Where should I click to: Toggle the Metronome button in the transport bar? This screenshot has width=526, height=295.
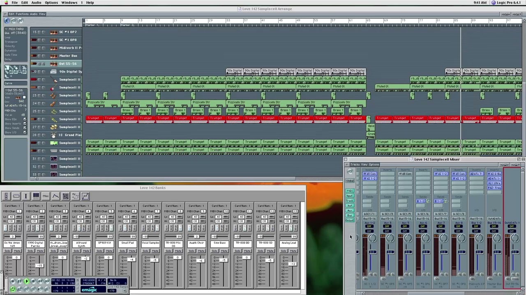(x=47, y=289)
